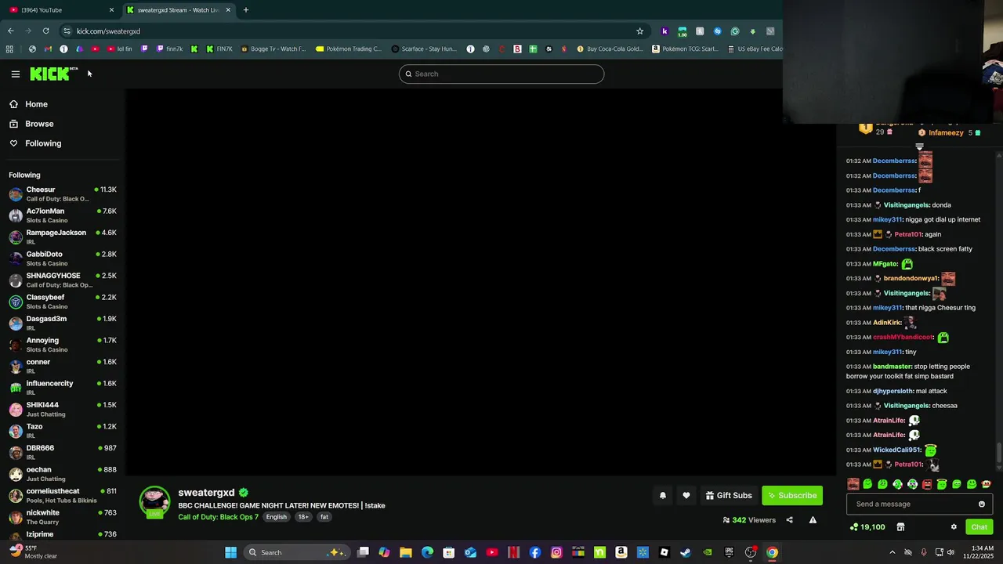The image size is (1003, 564).
Task: Click the 18+ tag under stream title
Action: [303, 517]
